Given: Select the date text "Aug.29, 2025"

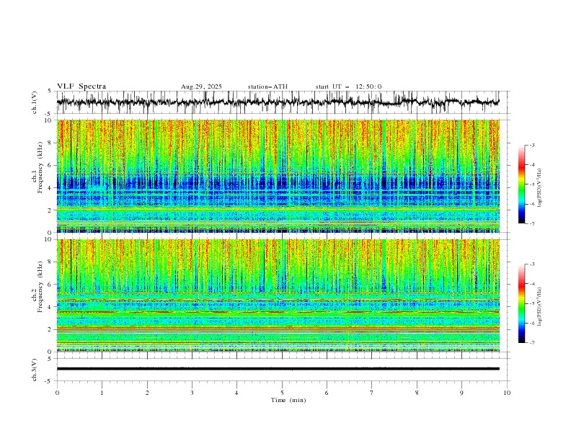Looking at the screenshot, I should point(201,86).
